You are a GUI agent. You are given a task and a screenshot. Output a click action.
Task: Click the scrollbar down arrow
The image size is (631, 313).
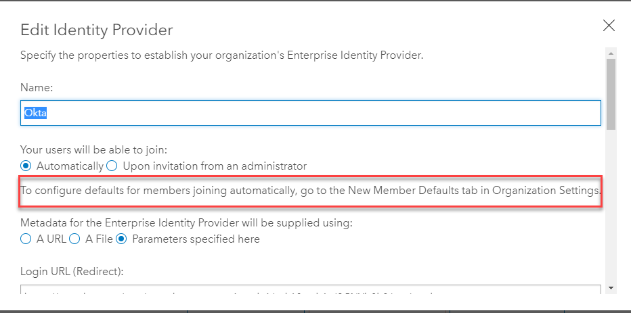click(x=611, y=288)
